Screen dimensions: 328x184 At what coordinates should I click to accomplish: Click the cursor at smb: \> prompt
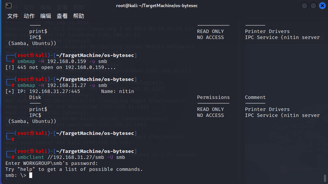[31, 175]
